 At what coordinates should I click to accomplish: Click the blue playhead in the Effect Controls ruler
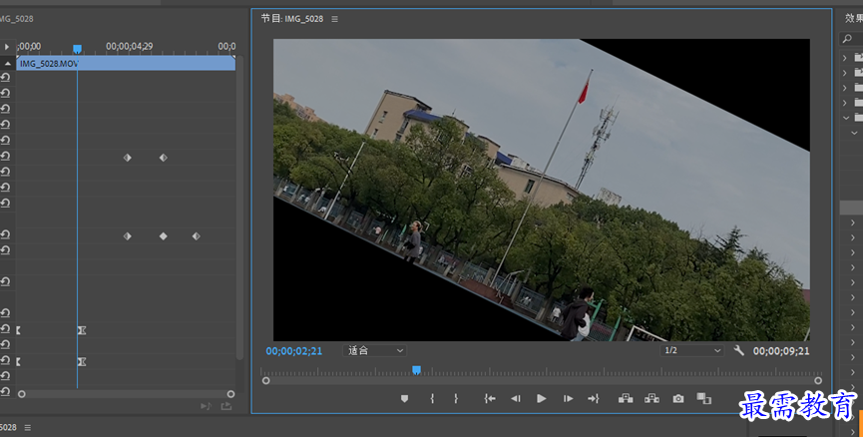[77, 49]
